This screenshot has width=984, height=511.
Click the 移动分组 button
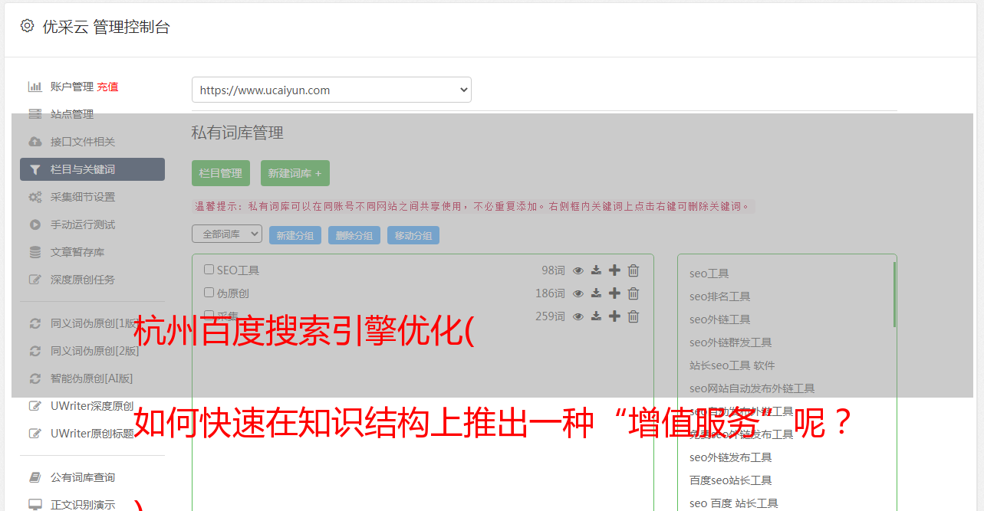point(413,235)
